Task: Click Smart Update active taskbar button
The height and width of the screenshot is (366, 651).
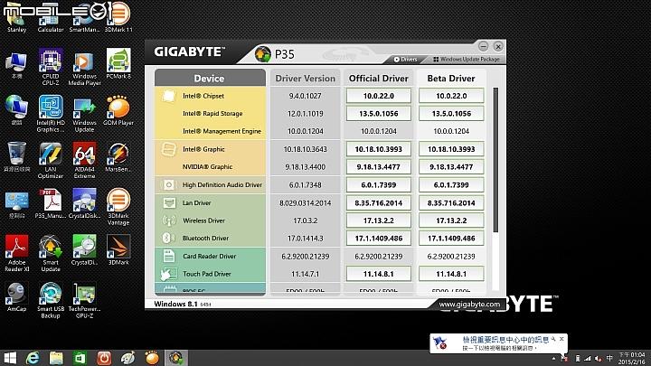Action: click(176, 358)
